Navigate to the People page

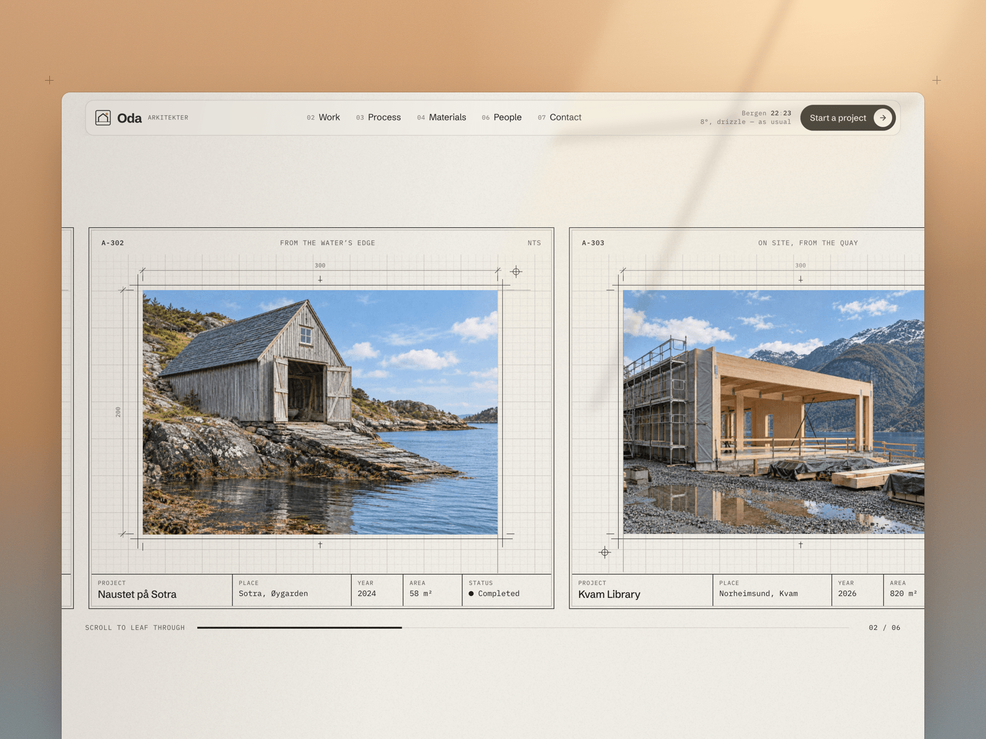(502, 117)
